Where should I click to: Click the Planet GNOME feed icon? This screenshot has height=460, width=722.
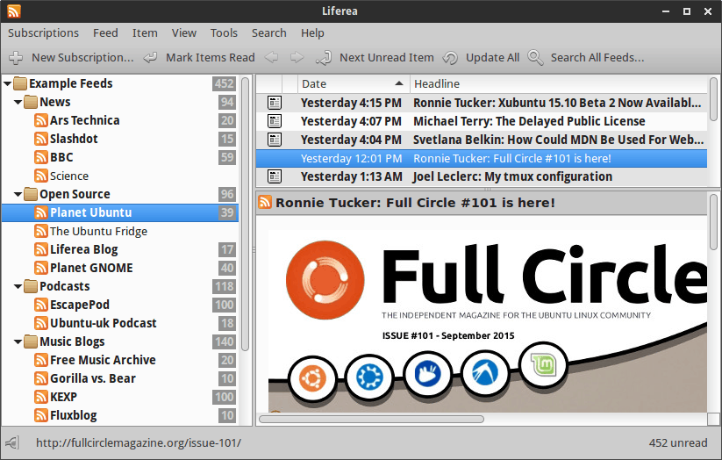click(x=41, y=268)
